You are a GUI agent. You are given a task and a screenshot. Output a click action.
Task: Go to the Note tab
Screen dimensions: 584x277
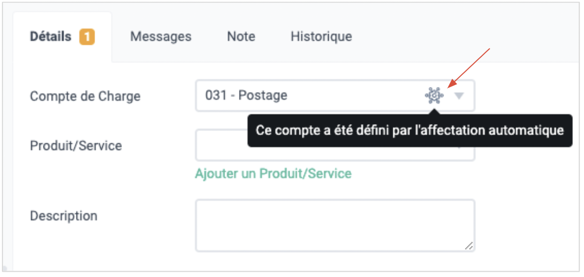pos(241,37)
